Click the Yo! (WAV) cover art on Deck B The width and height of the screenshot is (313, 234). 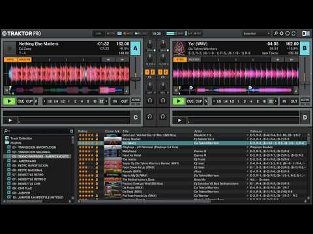point(179,48)
